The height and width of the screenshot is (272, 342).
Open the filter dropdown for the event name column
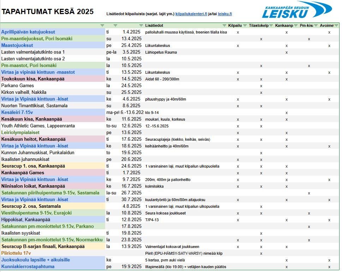[102, 25]
